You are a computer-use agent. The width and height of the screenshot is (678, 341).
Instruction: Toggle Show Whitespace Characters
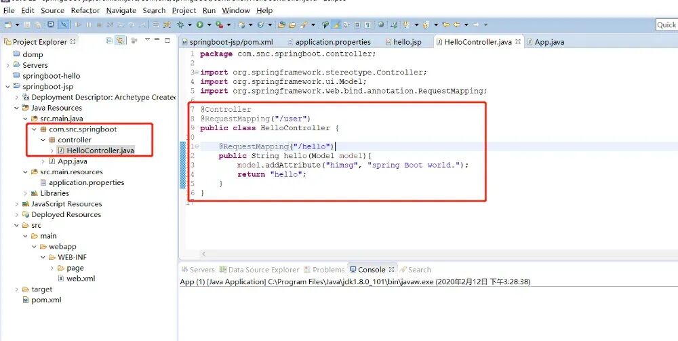pos(367,24)
